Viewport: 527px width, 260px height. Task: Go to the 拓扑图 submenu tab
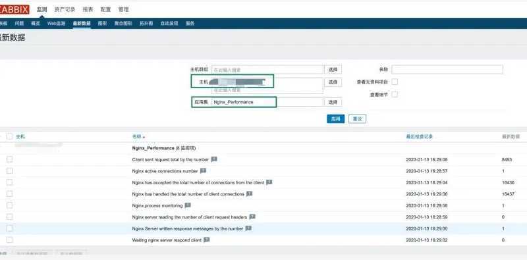[x=146, y=24]
